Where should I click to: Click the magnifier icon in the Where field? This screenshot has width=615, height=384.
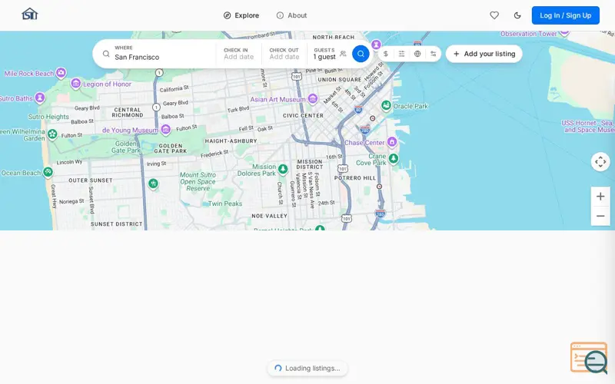pyautogui.click(x=106, y=54)
